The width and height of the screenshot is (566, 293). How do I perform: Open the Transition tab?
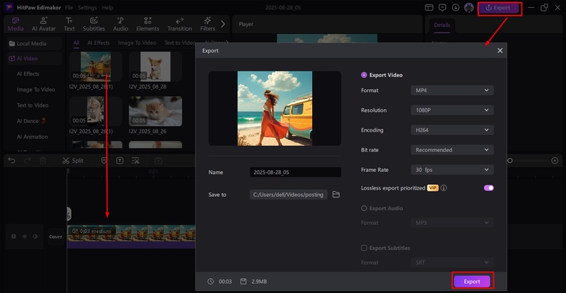[x=180, y=24]
